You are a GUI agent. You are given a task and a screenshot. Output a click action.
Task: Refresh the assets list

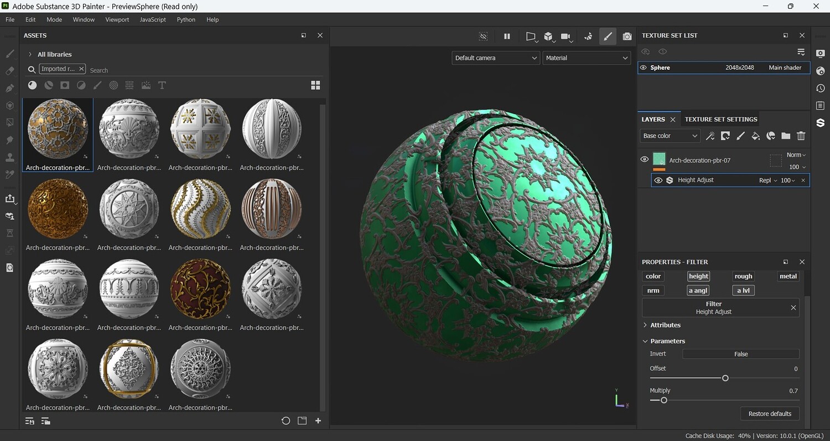tap(286, 421)
